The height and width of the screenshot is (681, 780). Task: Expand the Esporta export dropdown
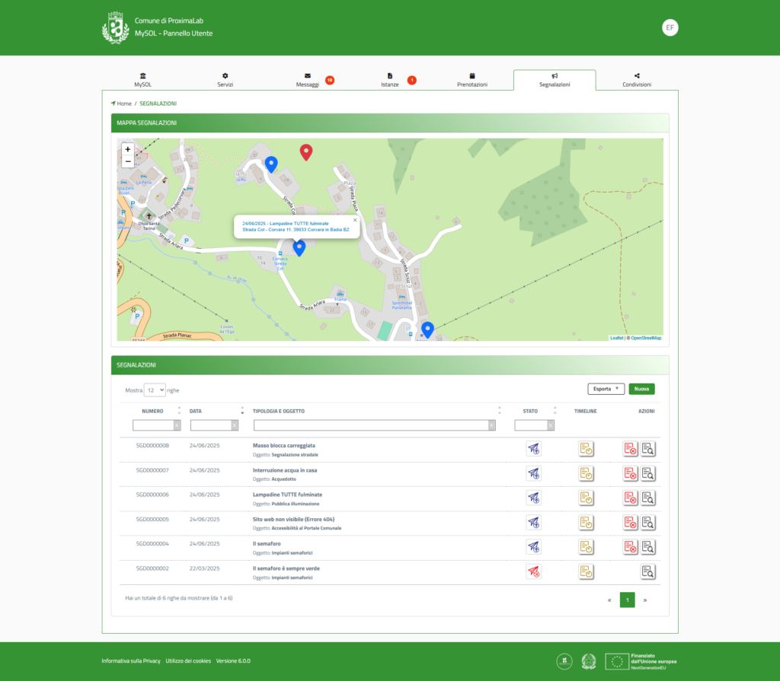[606, 389]
